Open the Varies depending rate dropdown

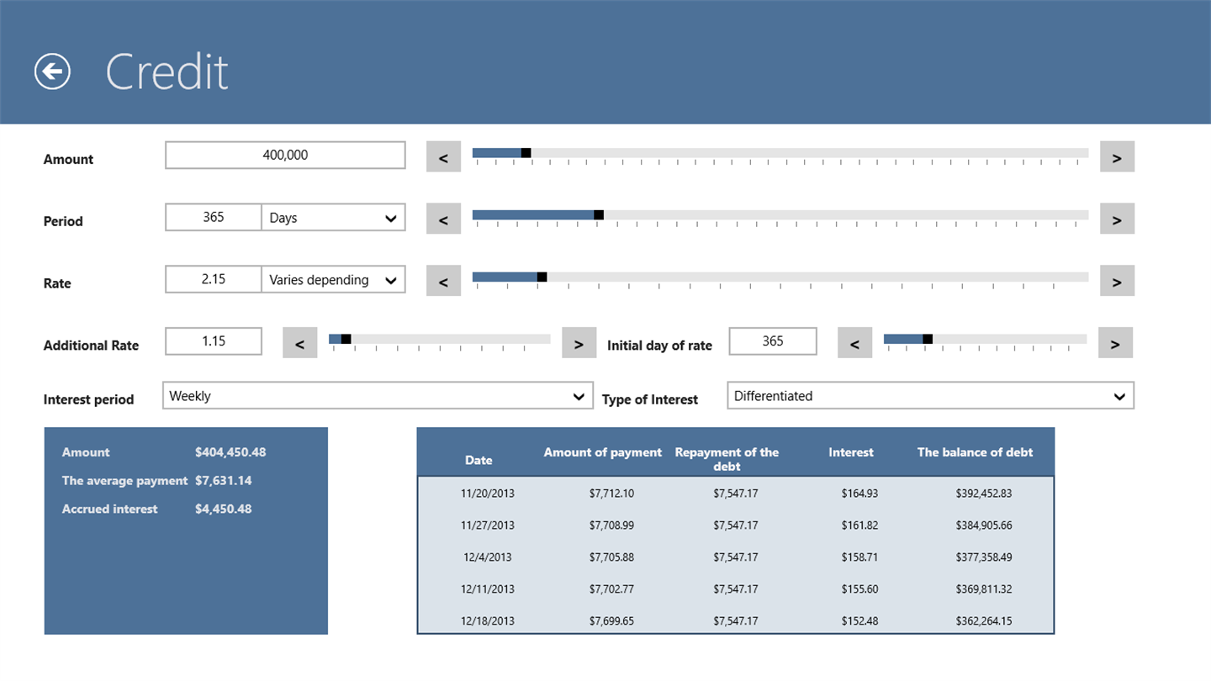[333, 280]
